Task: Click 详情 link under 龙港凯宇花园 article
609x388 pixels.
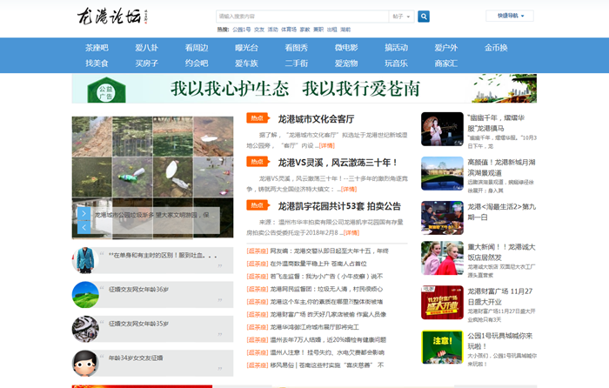Action: coord(351,233)
